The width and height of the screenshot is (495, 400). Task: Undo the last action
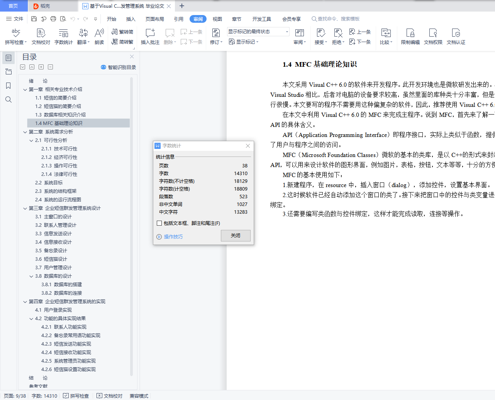coord(73,19)
